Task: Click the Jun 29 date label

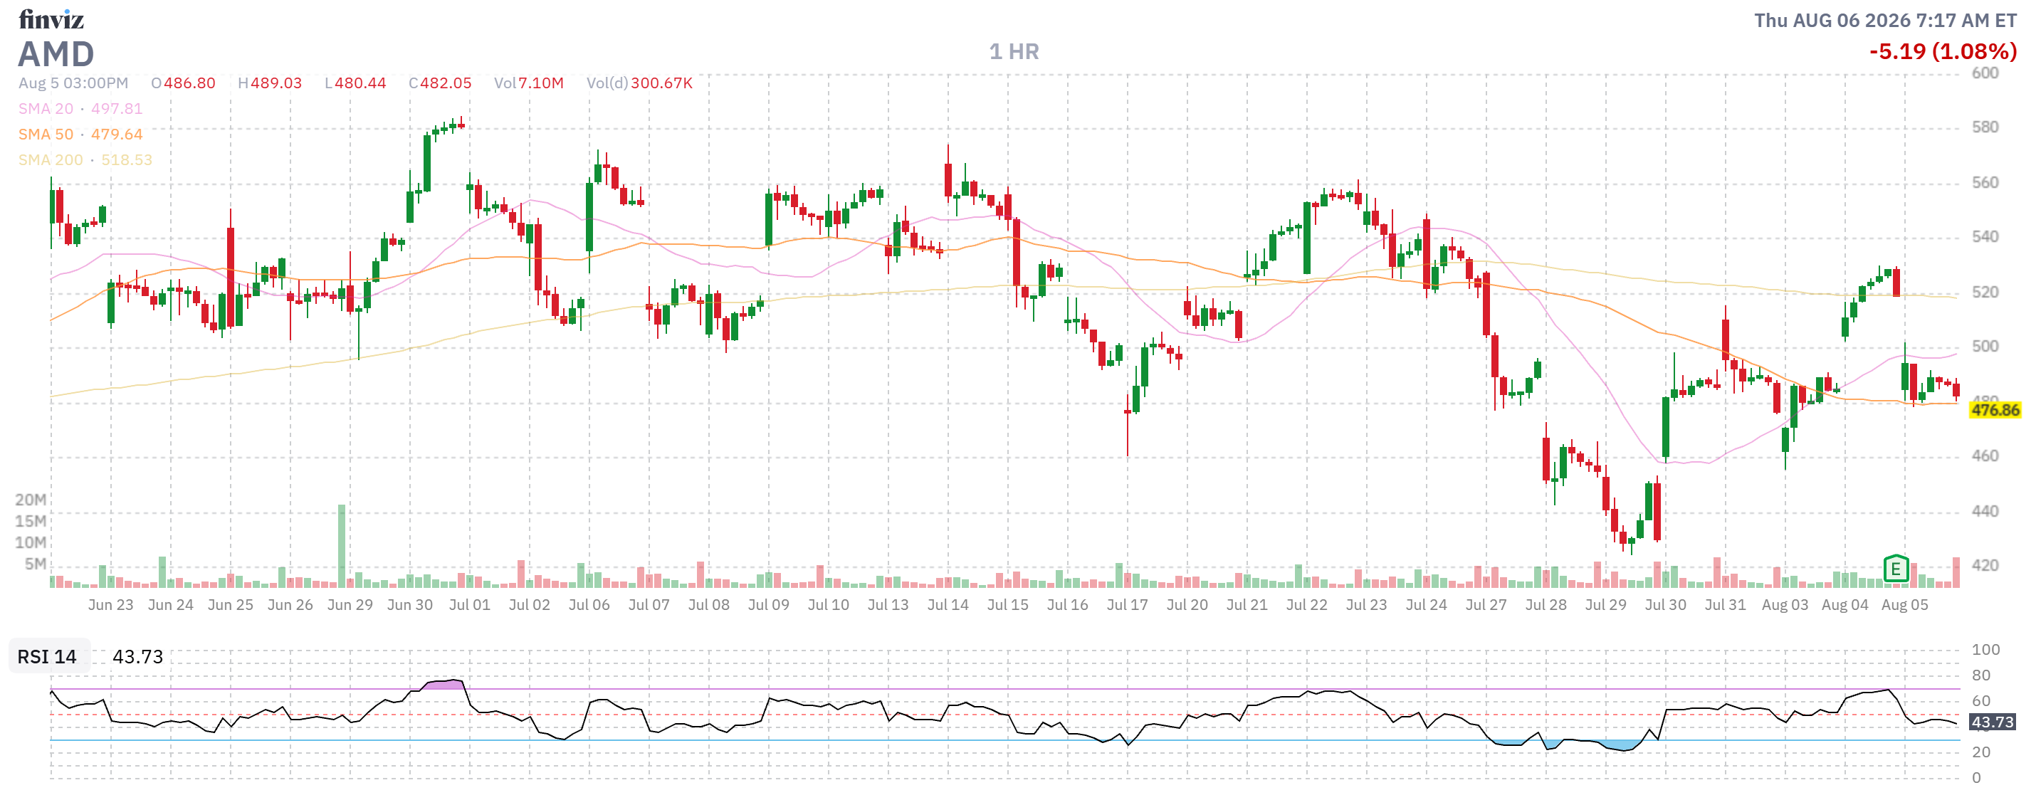Action: pyautogui.click(x=350, y=605)
